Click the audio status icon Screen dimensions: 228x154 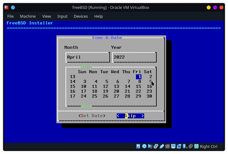pyautogui.click(x=150, y=146)
